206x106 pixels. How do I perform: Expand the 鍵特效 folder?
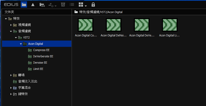(11, 94)
